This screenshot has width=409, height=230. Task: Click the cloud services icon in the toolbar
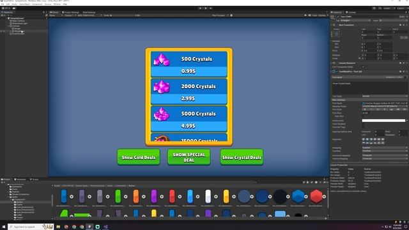(14, 8)
